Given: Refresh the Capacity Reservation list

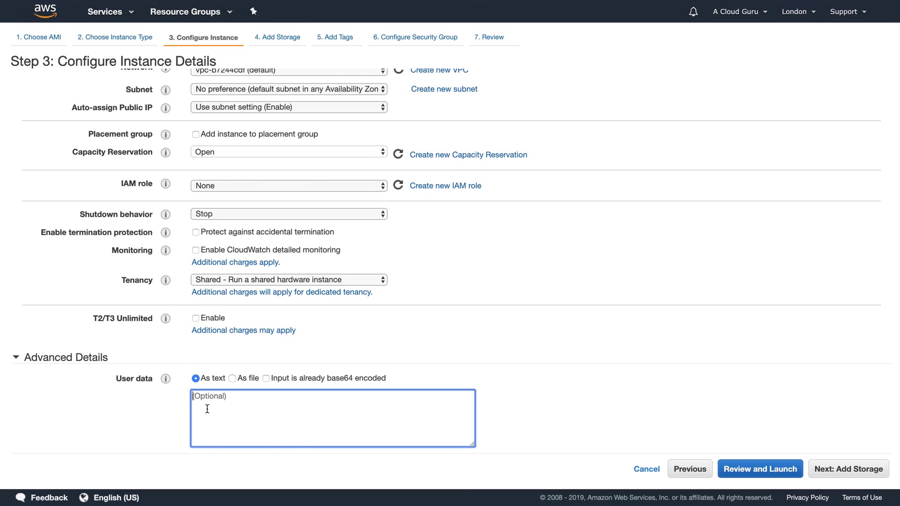Looking at the screenshot, I should 398,154.
